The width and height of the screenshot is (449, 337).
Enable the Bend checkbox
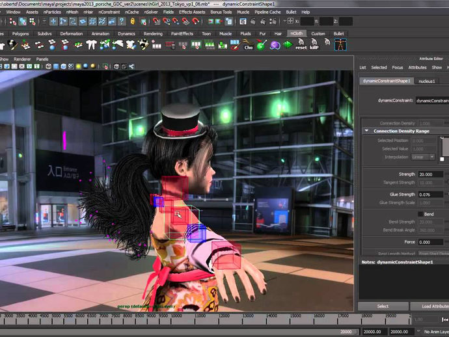pyautogui.click(x=420, y=214)
